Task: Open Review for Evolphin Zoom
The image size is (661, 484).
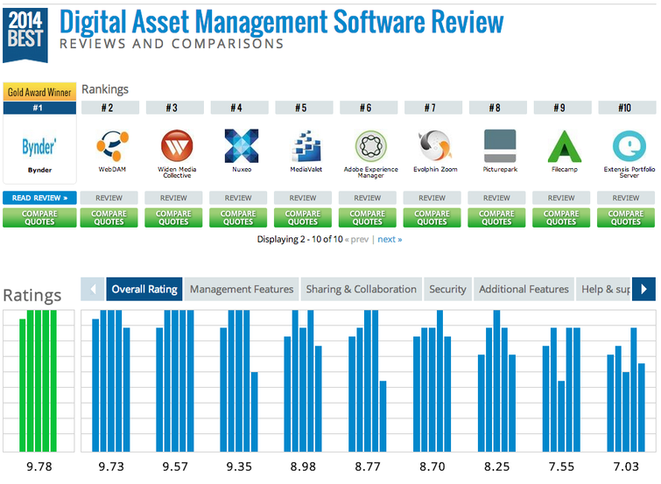Action: click(x=432, y=198)
